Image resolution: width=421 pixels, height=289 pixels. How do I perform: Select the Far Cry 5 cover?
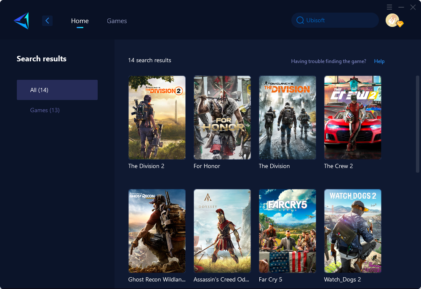pyautogui.click(x=287, y=231)
